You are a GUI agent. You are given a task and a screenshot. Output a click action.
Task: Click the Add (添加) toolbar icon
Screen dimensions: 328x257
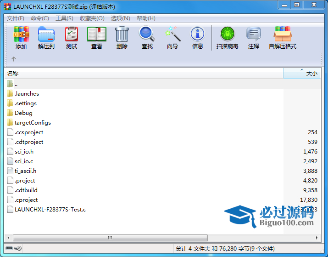tap(21, 34)
